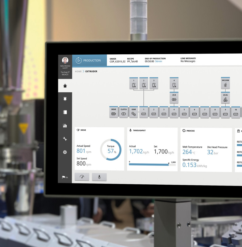
Task: Open the alarms bell icon
Action: point(65,99)
